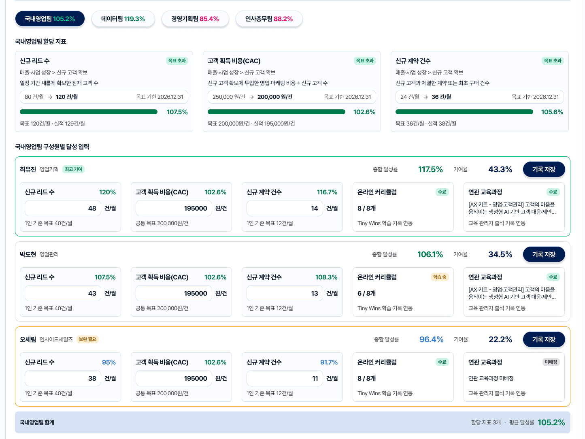Click 최유진's 온라인 커리큘럼 8 / 8개 text

coord(366,208)
